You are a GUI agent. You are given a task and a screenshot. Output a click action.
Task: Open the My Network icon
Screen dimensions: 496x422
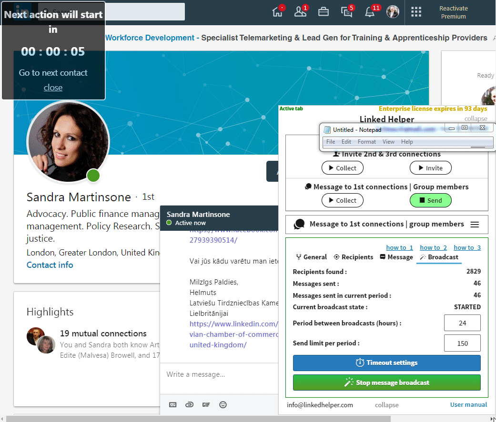(300, 11)
